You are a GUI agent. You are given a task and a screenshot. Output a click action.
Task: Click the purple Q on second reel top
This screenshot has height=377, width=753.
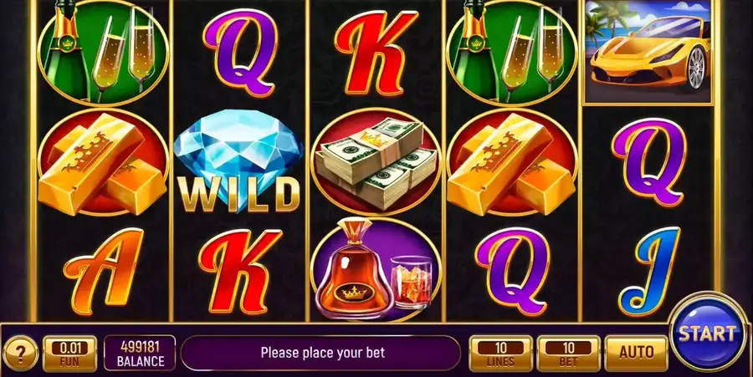240,52
